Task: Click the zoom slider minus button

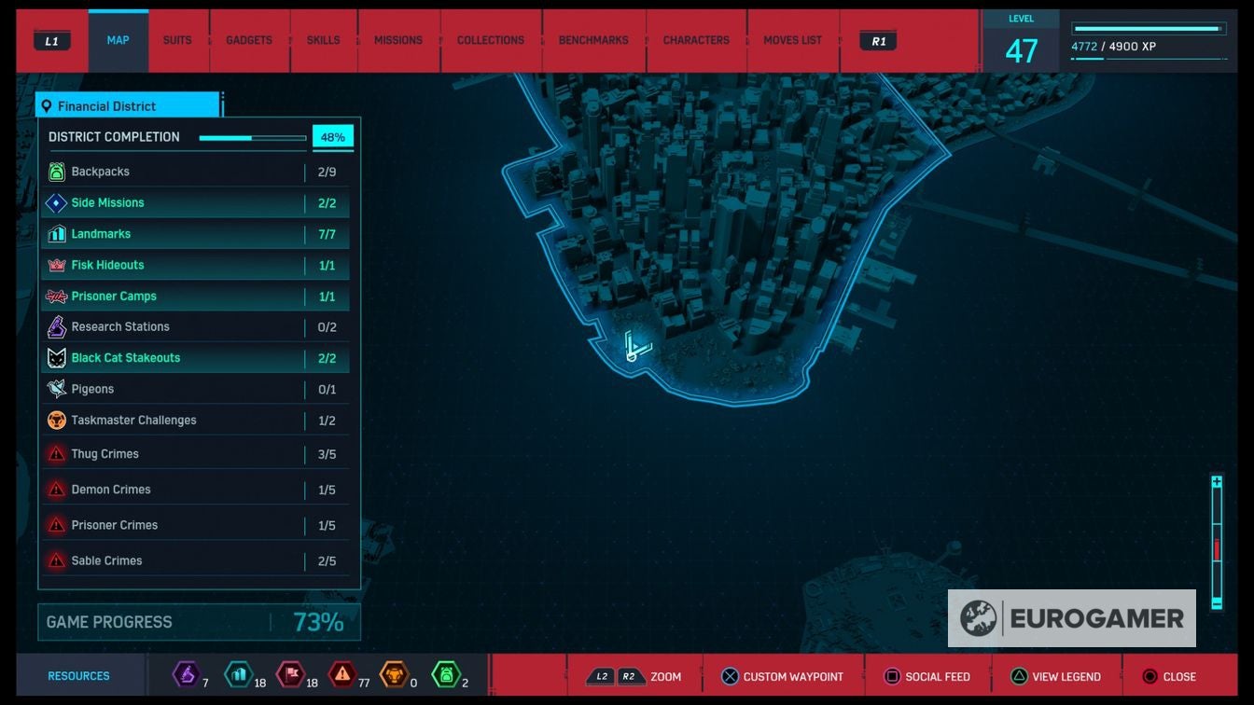Action: pos(1217,603)
